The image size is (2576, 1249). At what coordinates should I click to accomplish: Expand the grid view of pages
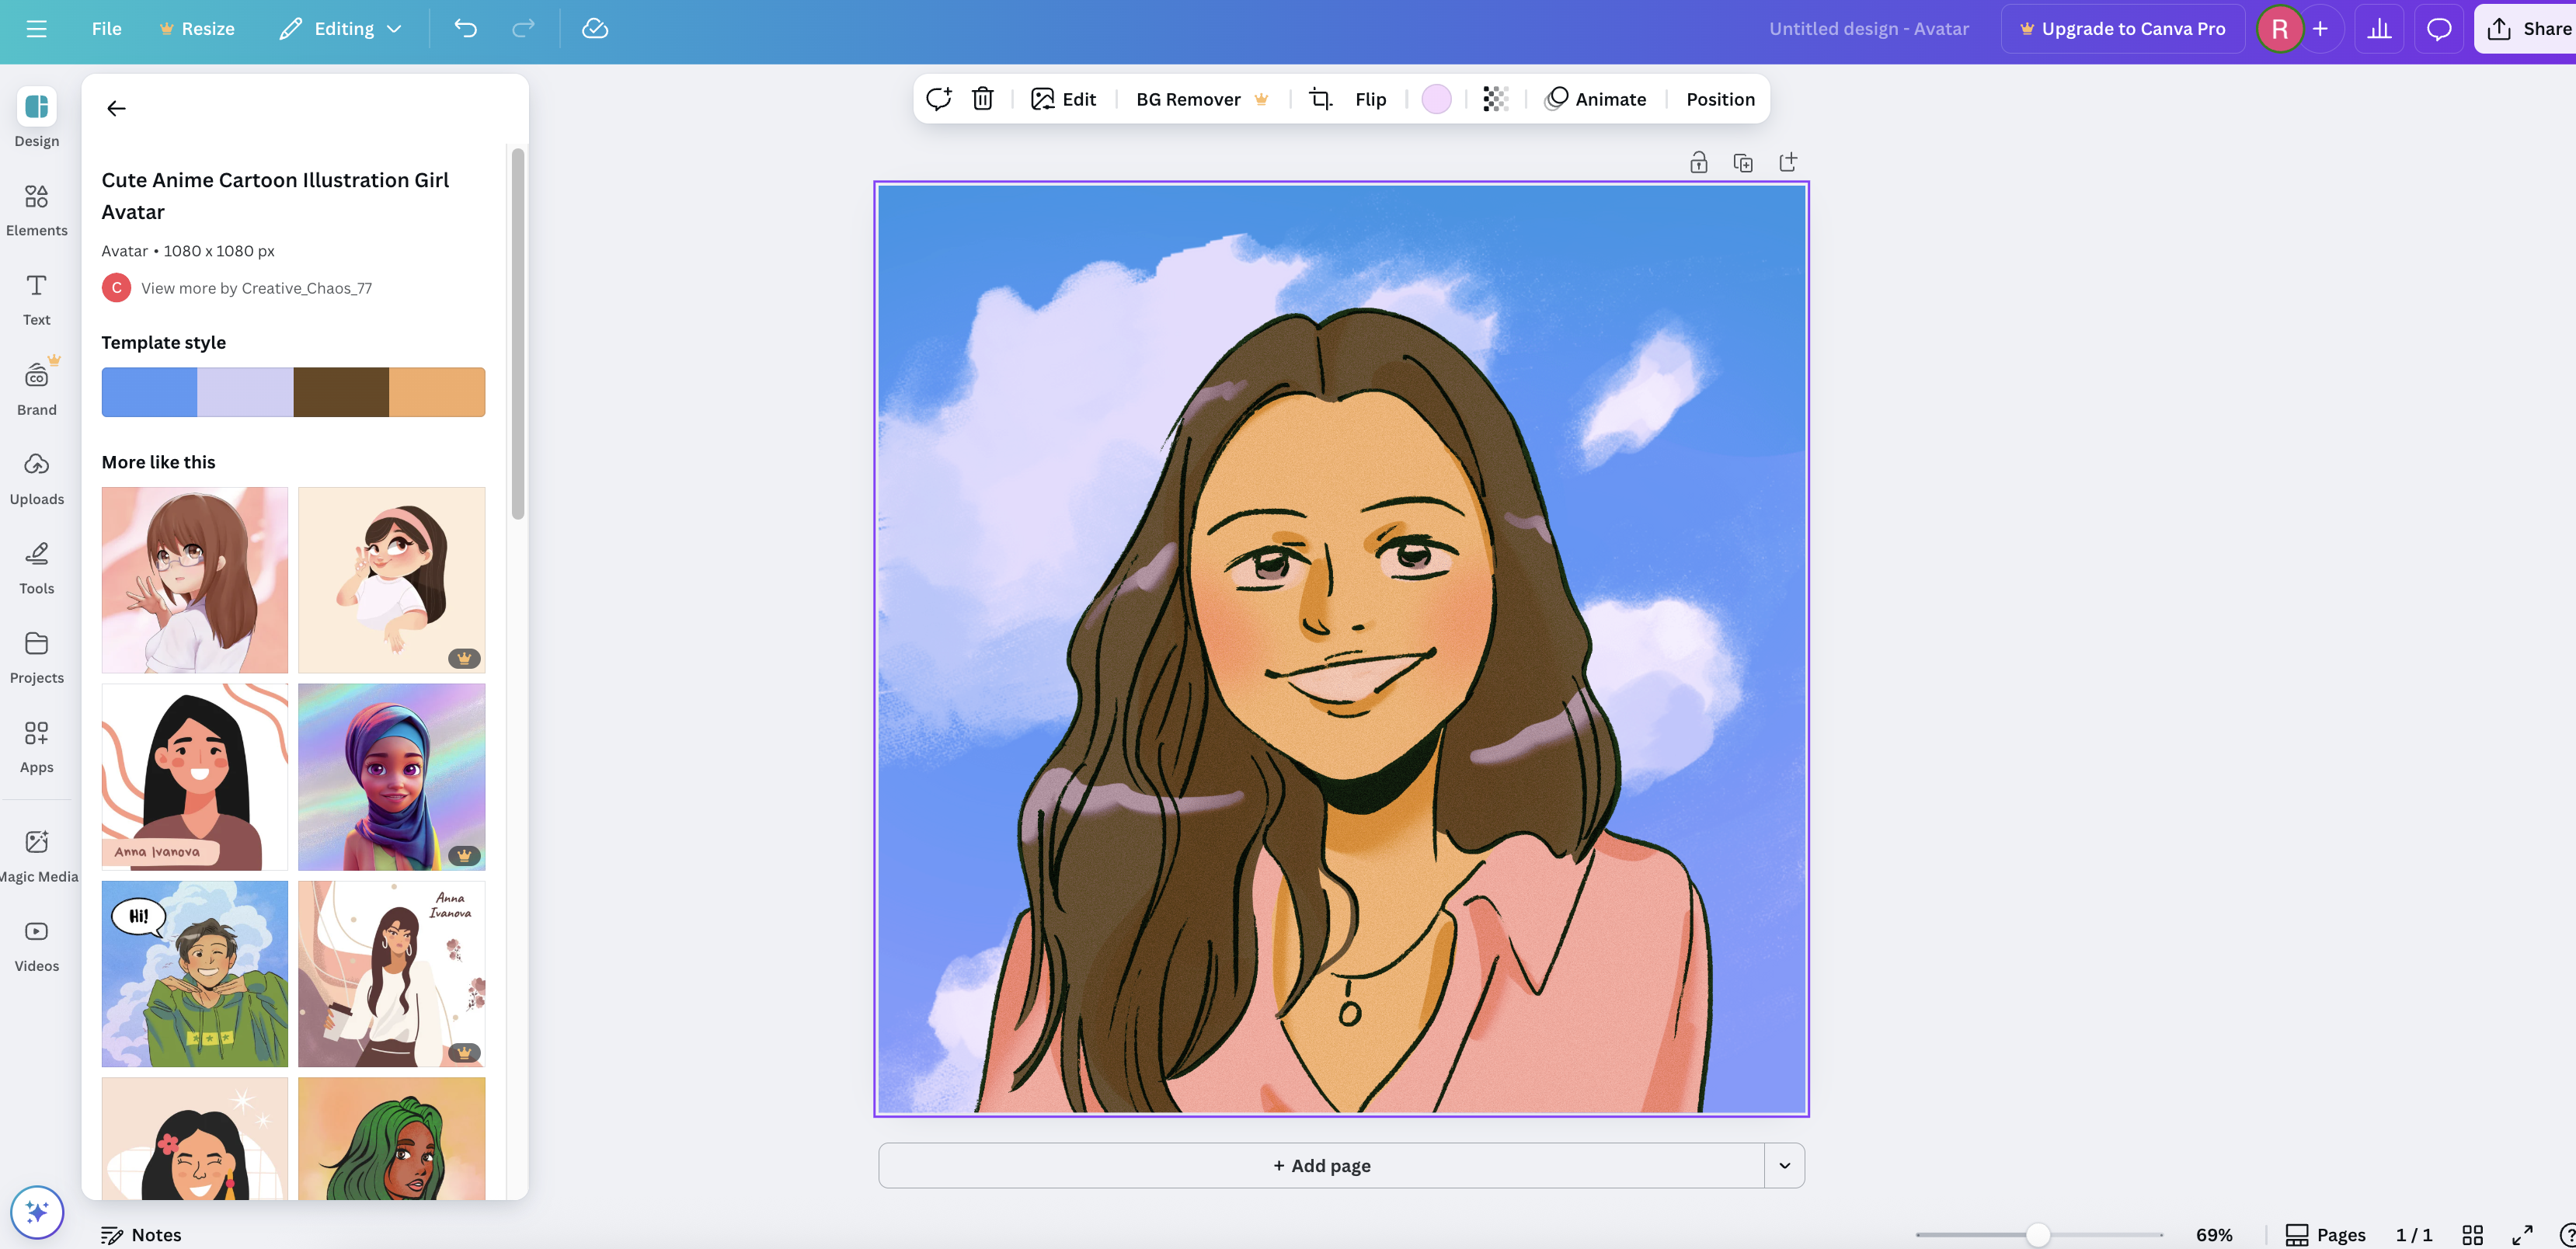[2472, 1234]
